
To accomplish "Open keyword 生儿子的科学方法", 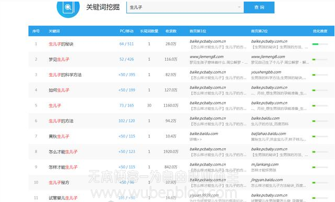I will [65, 75].
